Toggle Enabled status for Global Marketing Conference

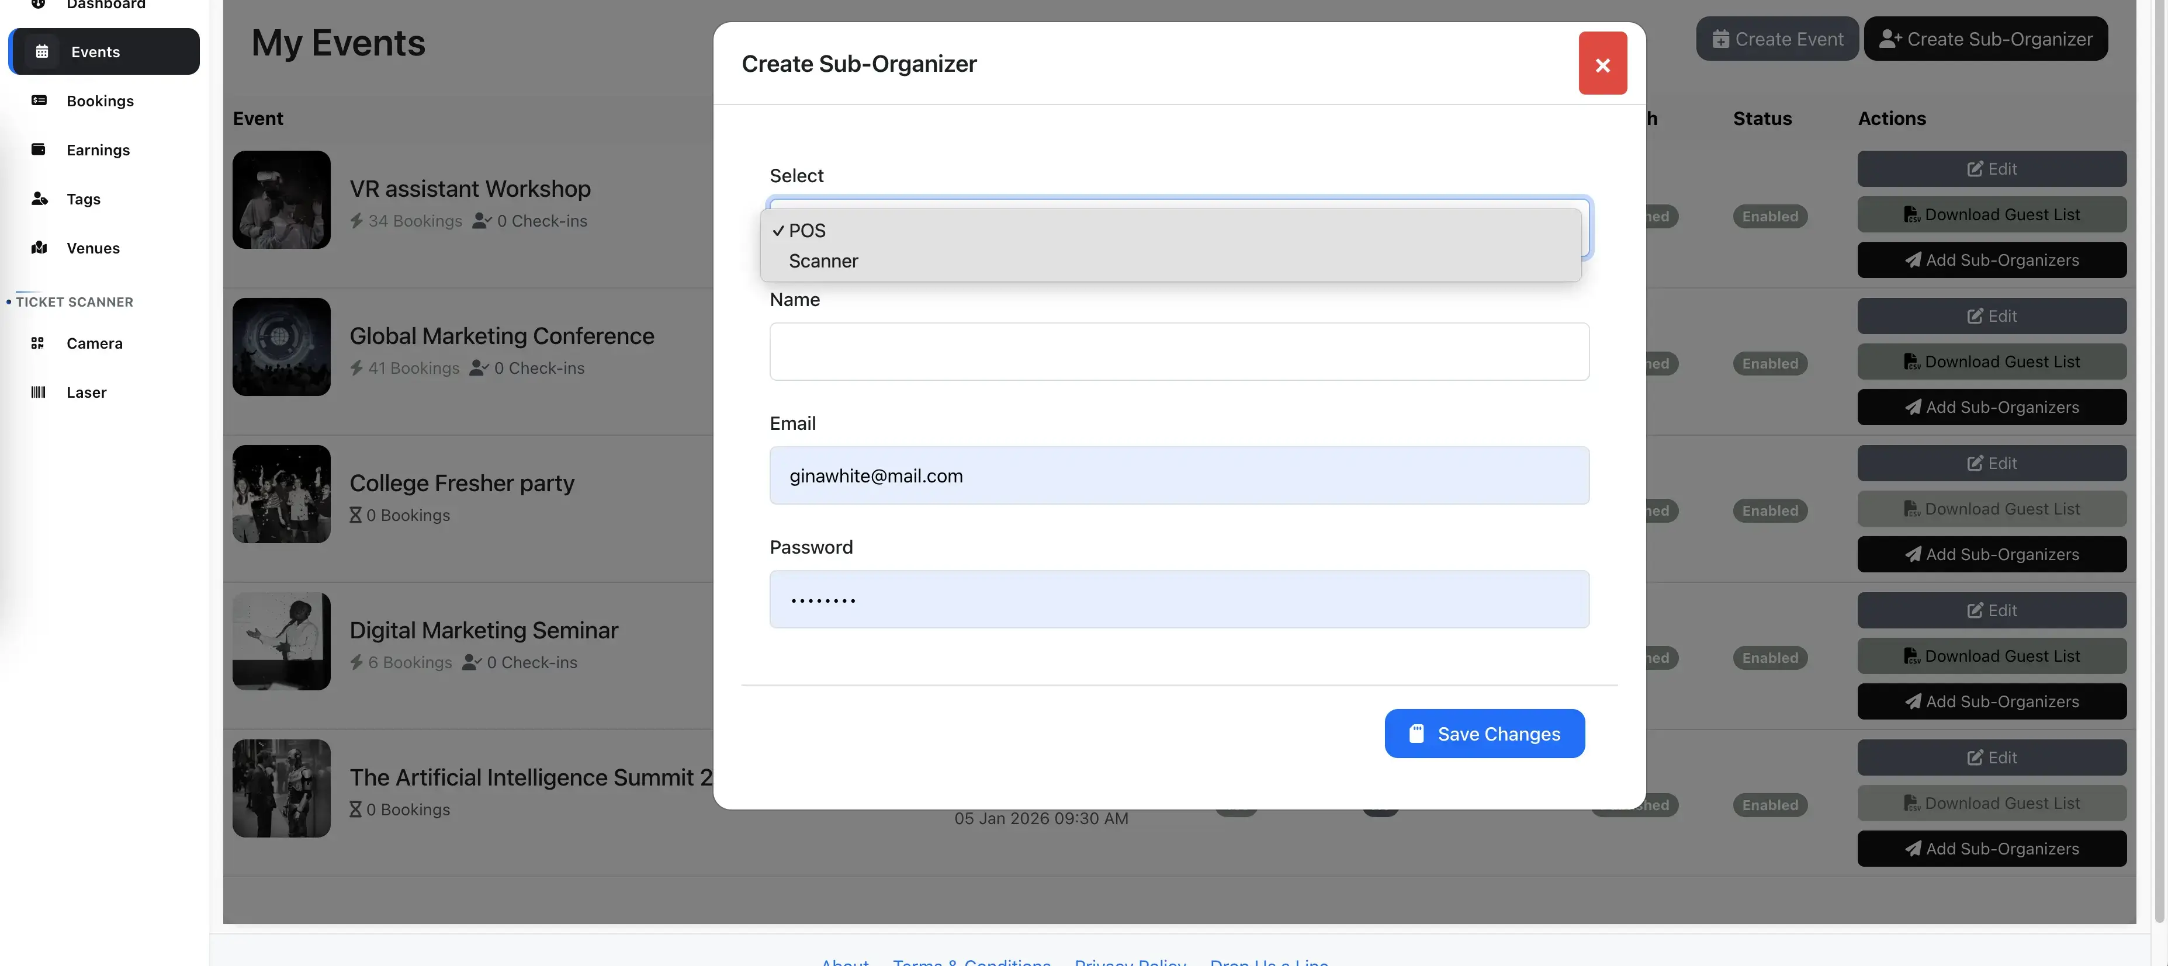(1770, 363)
